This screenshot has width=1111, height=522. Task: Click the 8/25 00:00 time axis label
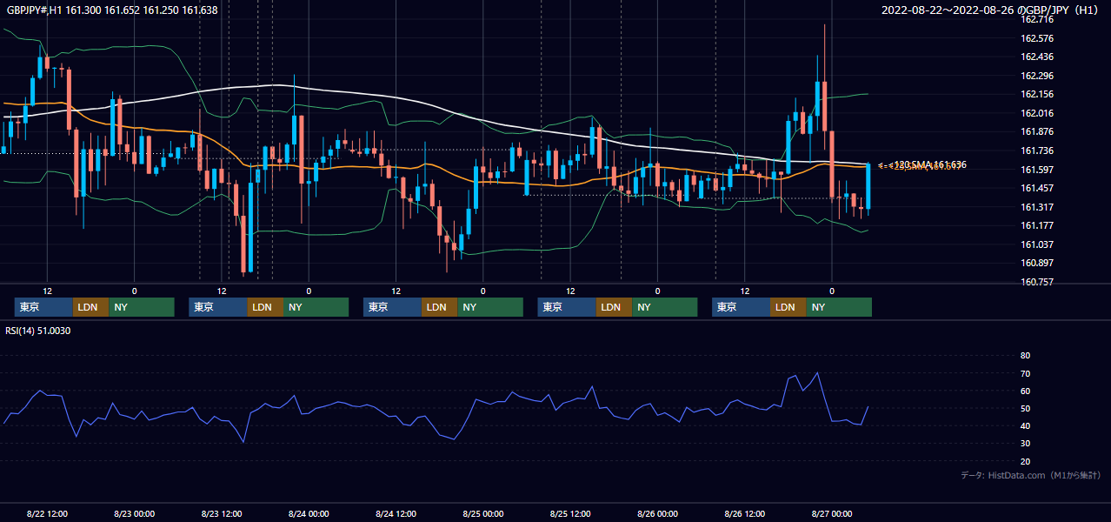pyautogui.click(x=483, y=514)
